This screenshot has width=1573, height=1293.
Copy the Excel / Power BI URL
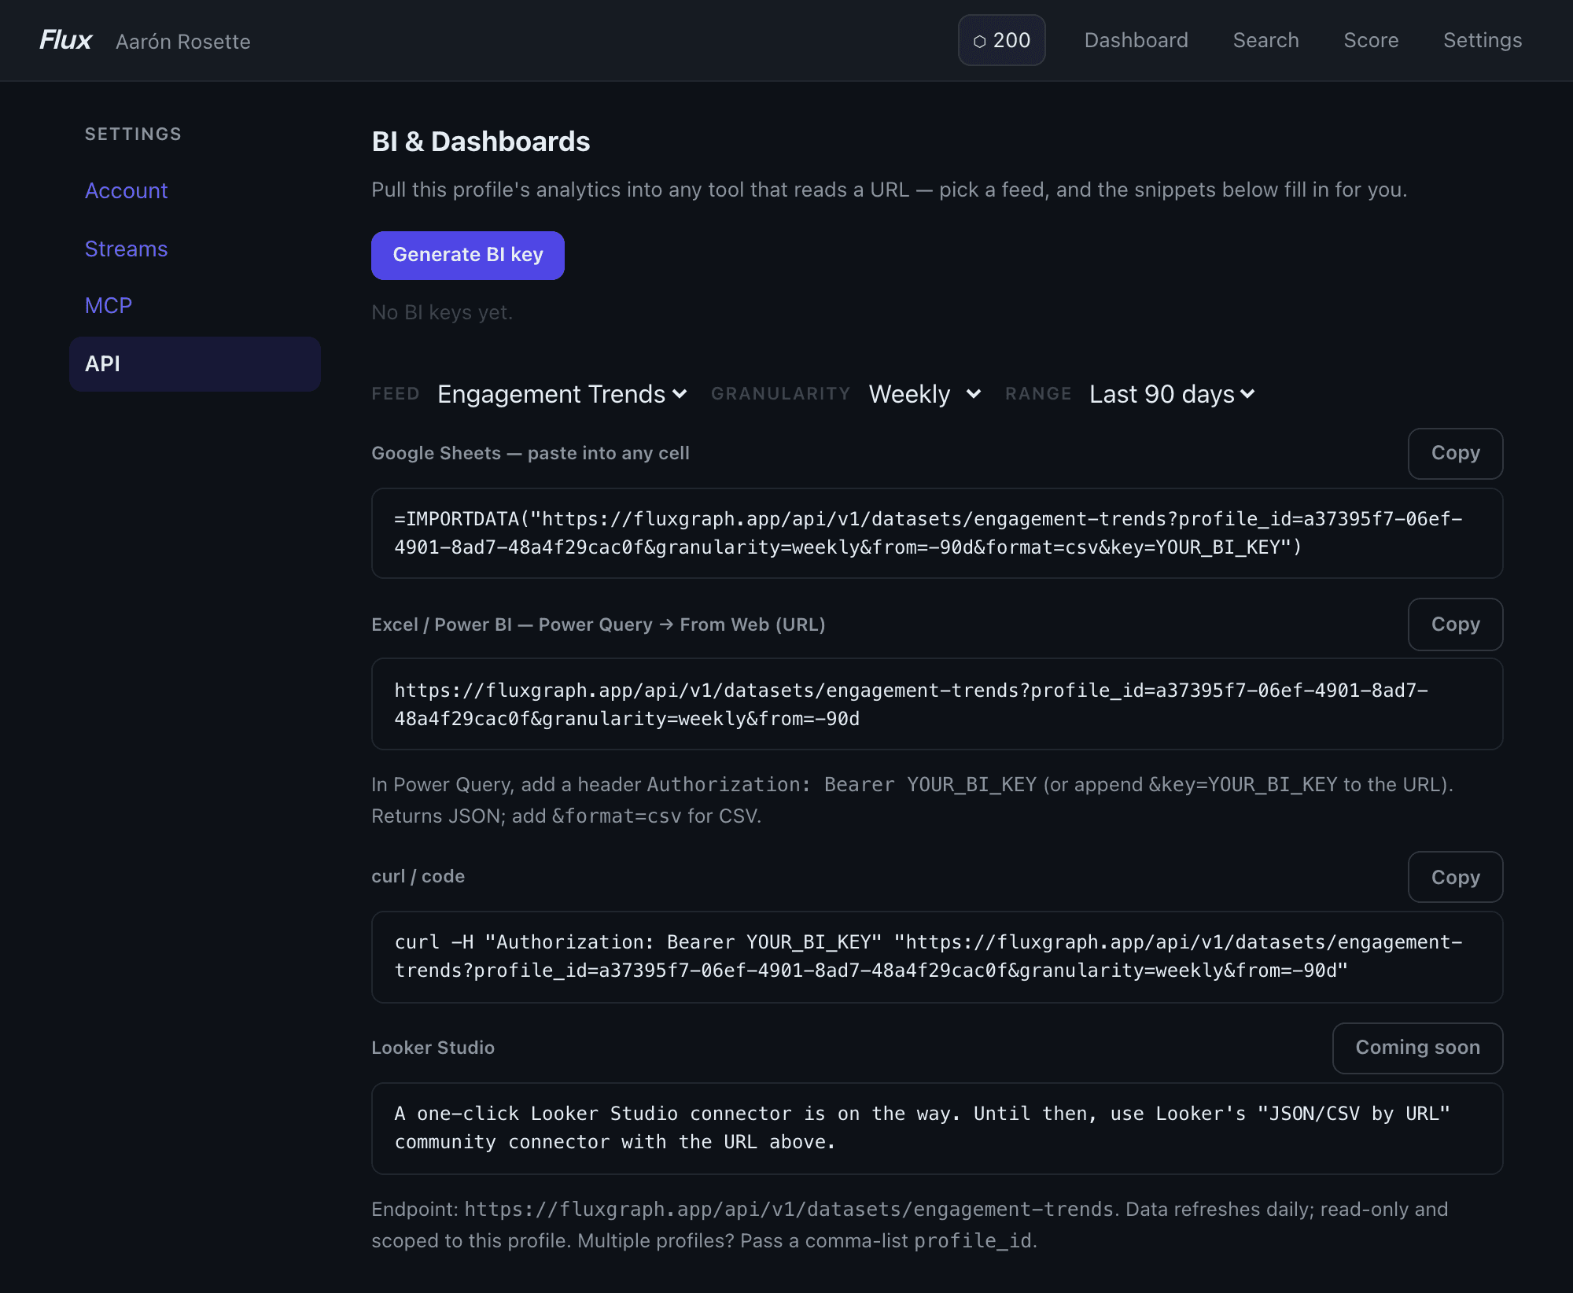tap(1455, 624)
